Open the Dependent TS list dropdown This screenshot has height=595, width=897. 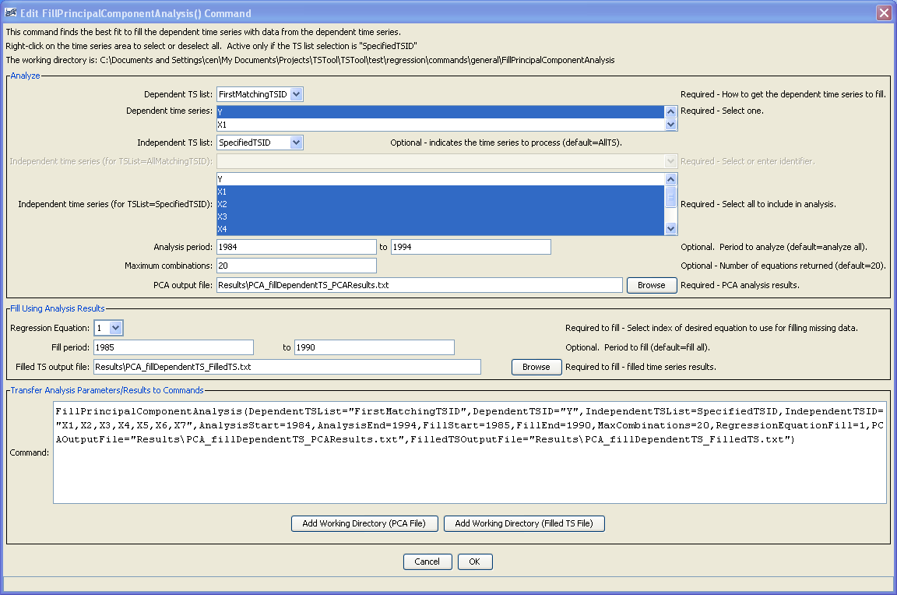click(294, 93)
